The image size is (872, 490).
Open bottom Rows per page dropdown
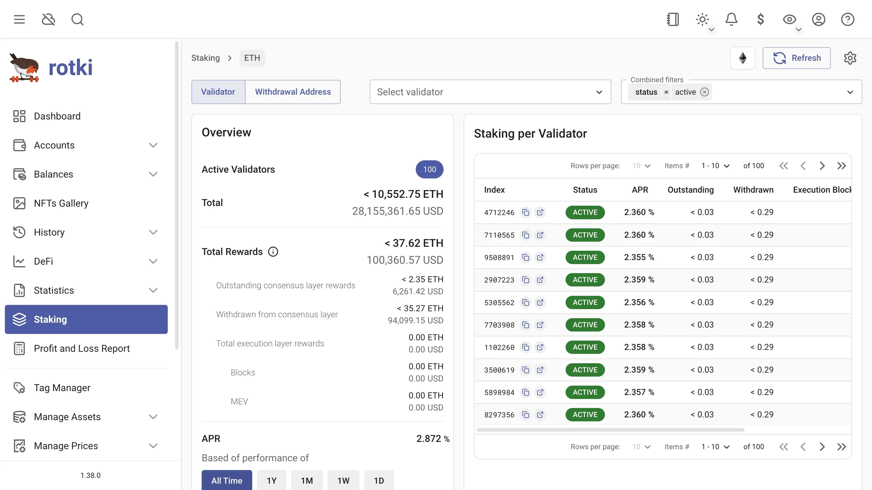click(x=641, y=447)
